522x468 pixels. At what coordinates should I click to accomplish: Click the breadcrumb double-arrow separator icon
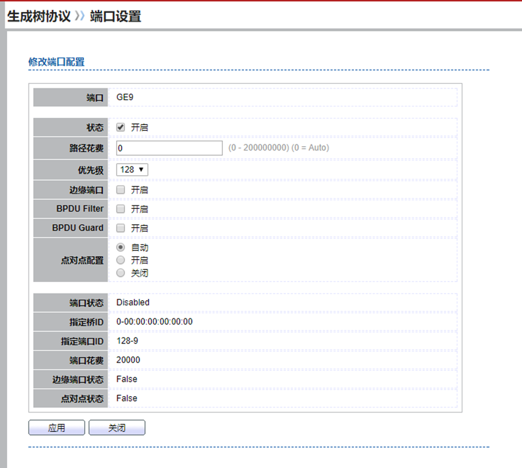pyautogui.click(x=80, y=17)
